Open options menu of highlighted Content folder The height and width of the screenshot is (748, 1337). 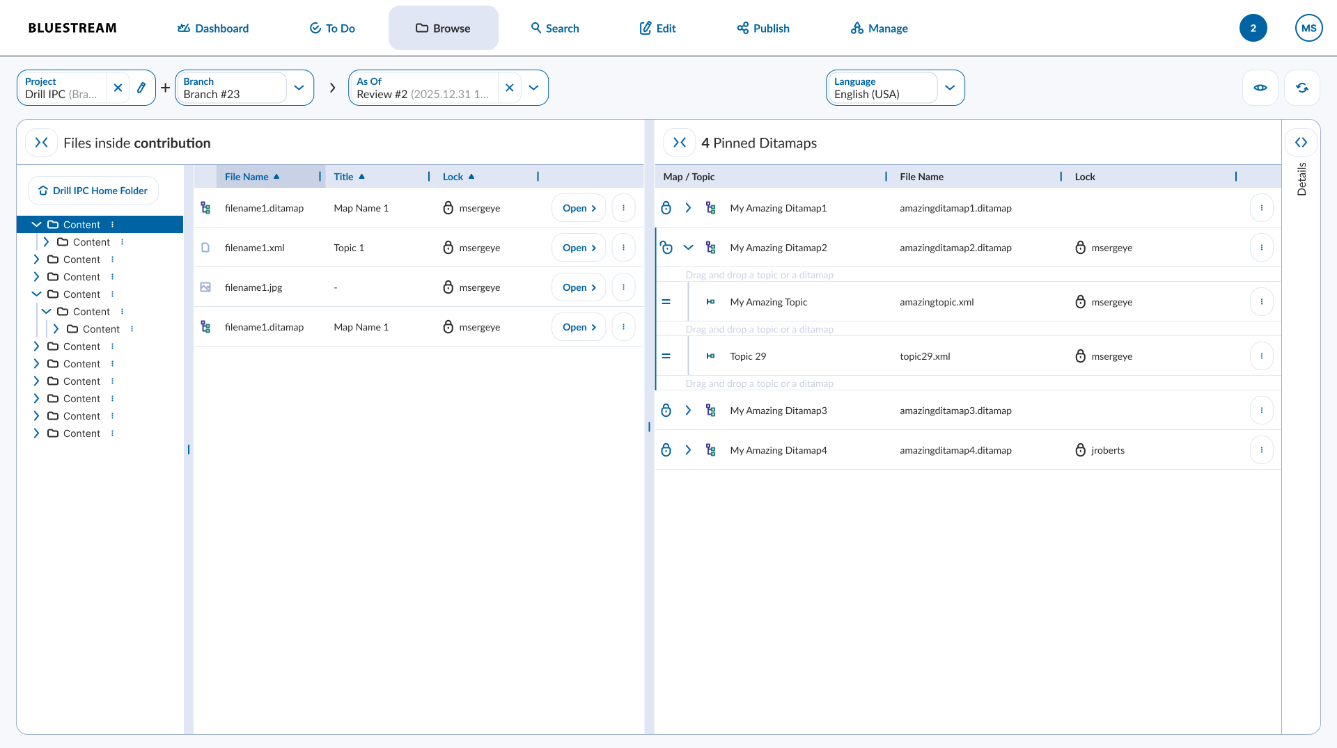[x=112, y=225]
